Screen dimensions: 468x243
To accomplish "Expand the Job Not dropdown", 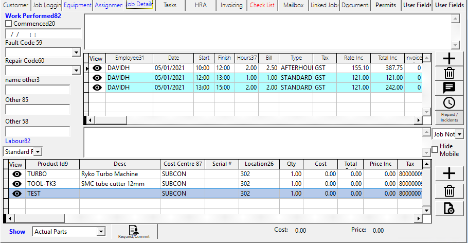I will point(459,134).
